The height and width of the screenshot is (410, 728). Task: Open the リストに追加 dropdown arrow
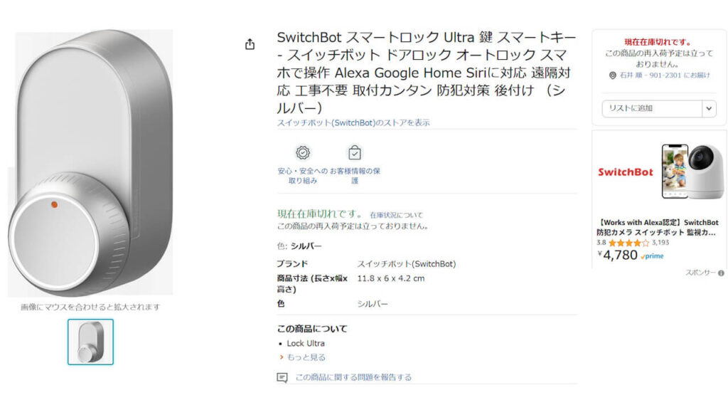point(709,108)
